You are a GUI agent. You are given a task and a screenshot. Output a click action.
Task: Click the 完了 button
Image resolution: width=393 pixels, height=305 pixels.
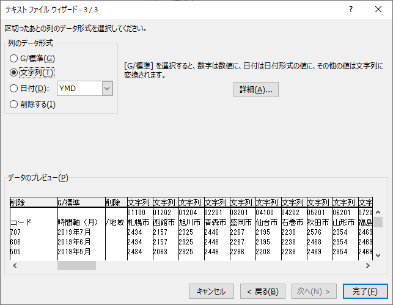click(x=364, y=291)
